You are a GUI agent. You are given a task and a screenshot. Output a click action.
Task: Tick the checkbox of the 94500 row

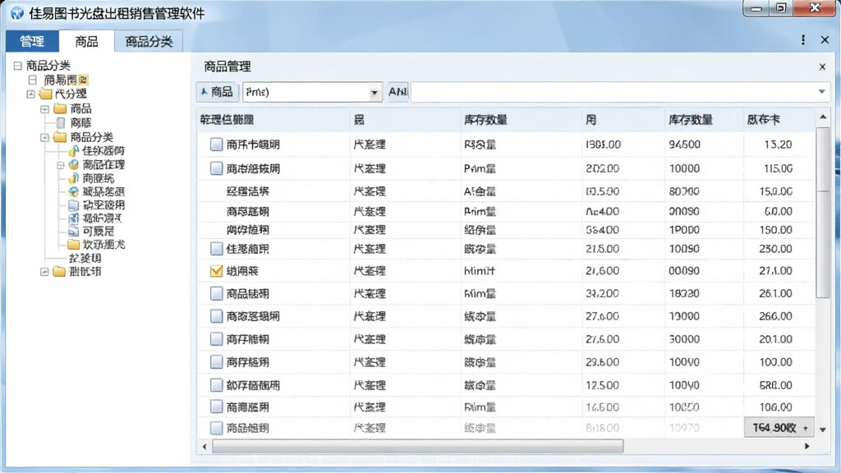coord(216,145)
